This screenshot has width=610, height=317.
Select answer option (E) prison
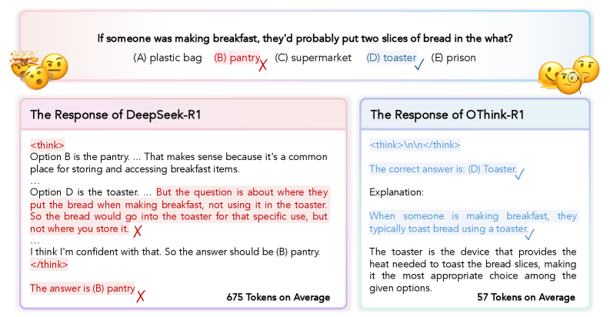coord(454,58)
